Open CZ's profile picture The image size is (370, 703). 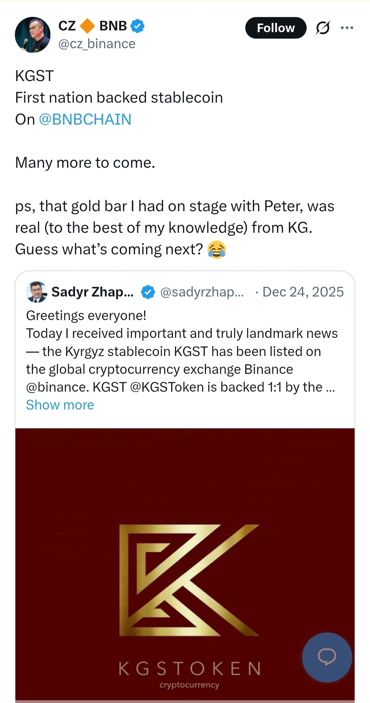click(33, 35)
